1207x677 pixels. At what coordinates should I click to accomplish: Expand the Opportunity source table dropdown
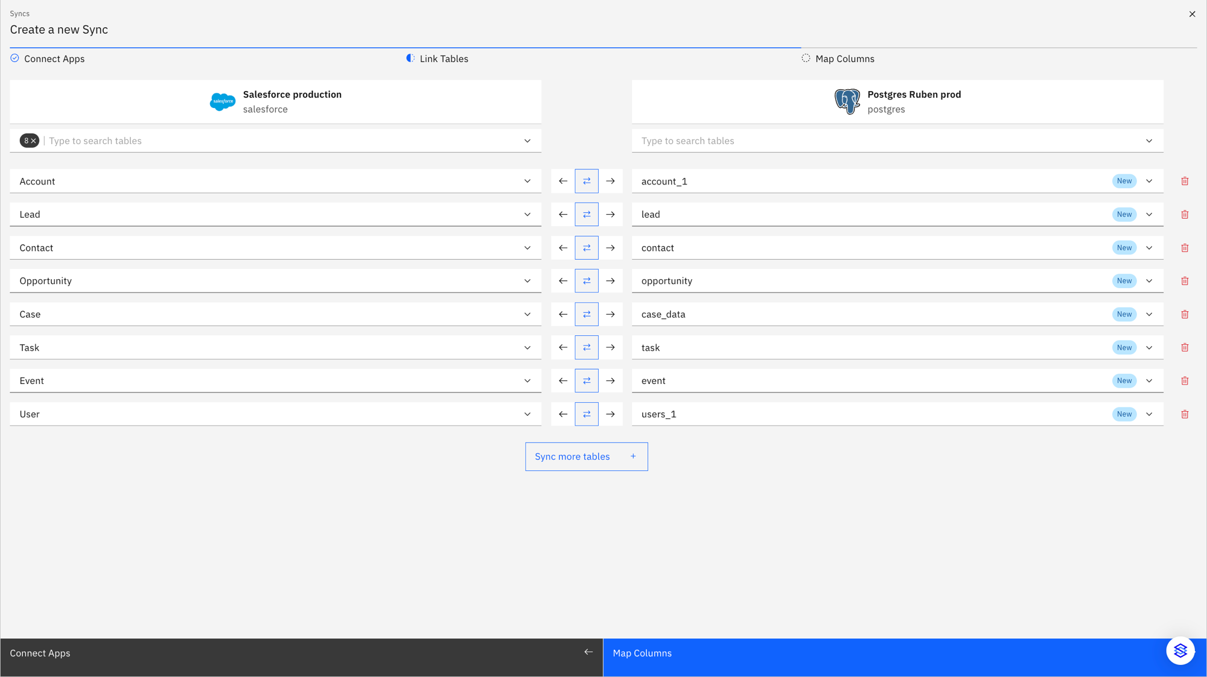click(x=527, y=281)
